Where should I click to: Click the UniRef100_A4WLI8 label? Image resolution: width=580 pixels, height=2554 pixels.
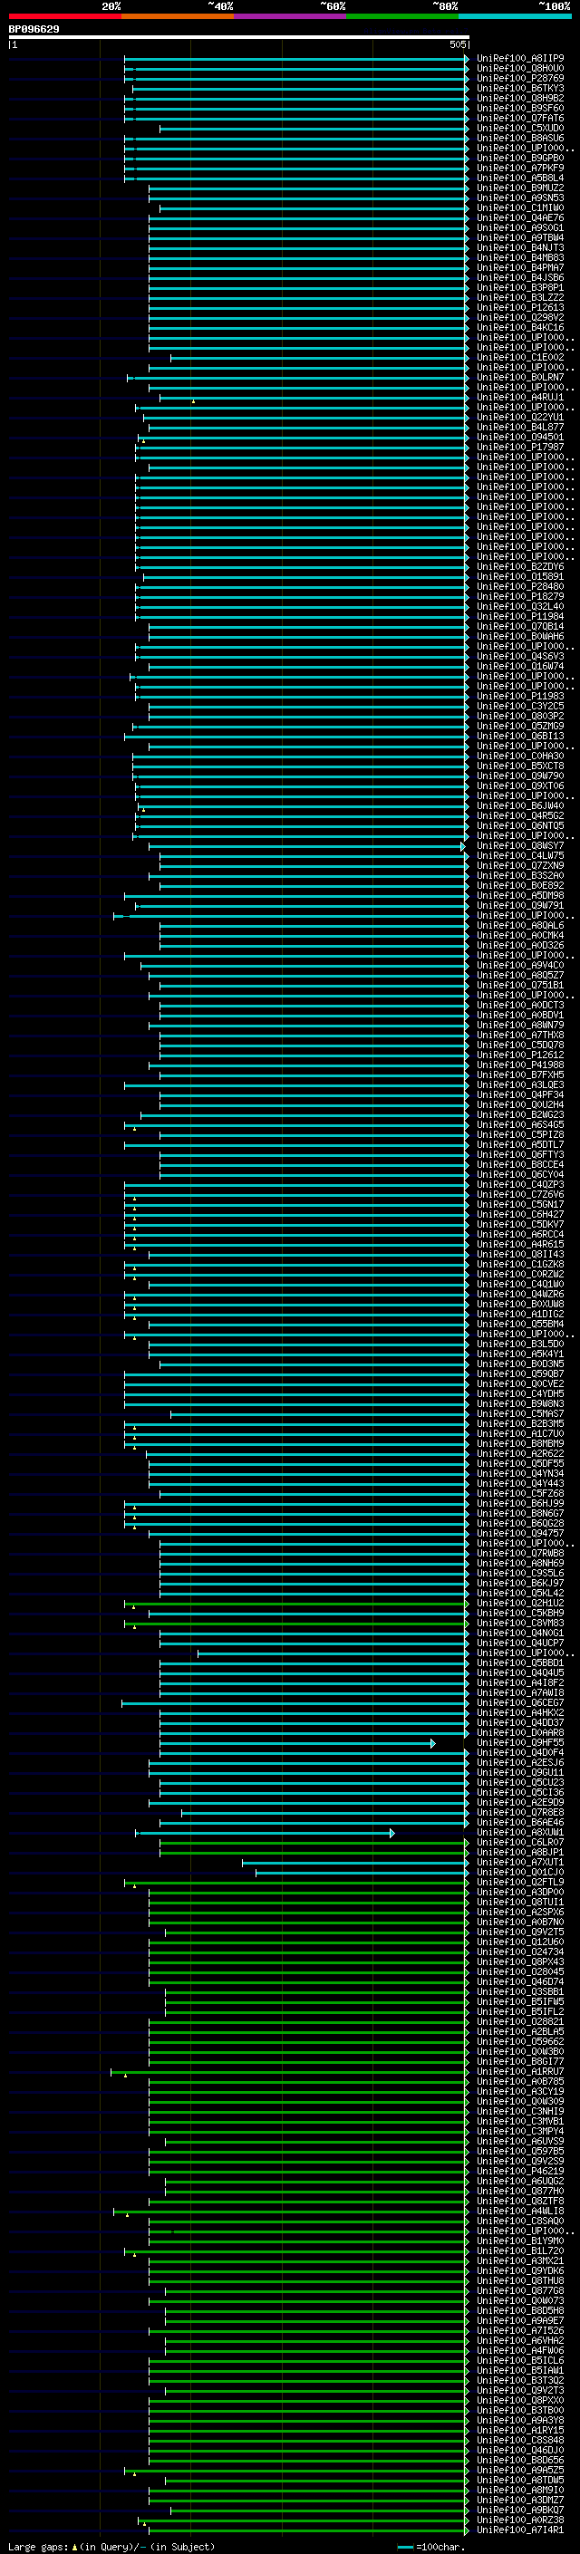(x=520, y=2211)
